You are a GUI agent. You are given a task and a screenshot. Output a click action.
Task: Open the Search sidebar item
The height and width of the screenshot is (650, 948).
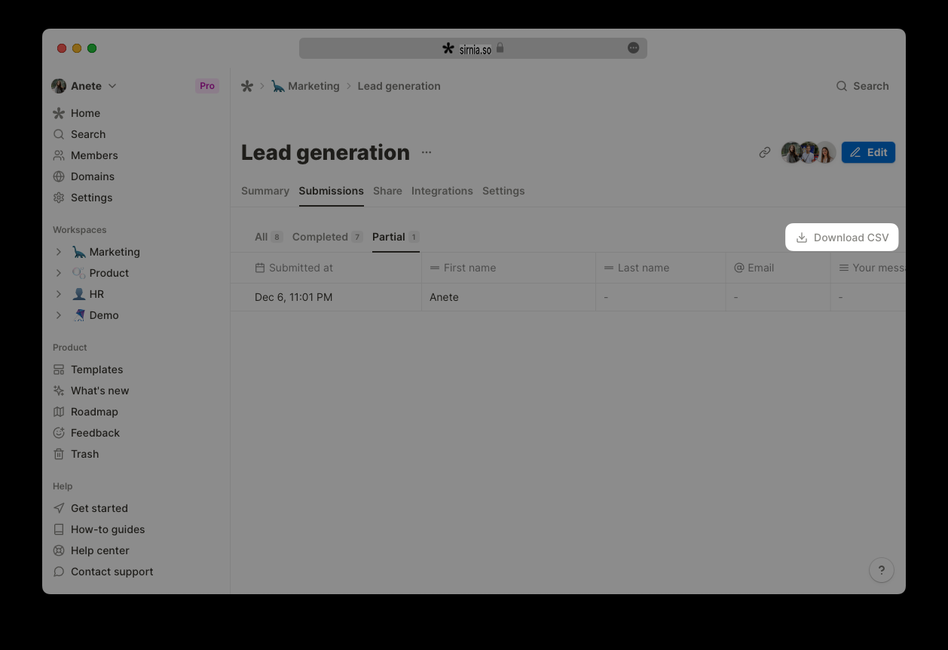click(x=79, y=134)
